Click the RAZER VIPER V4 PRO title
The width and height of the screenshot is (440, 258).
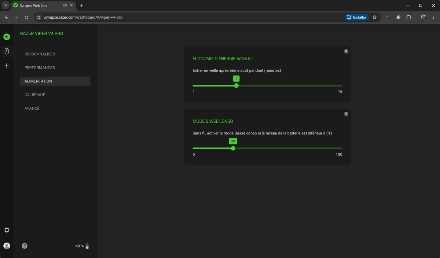pos(41,33)
